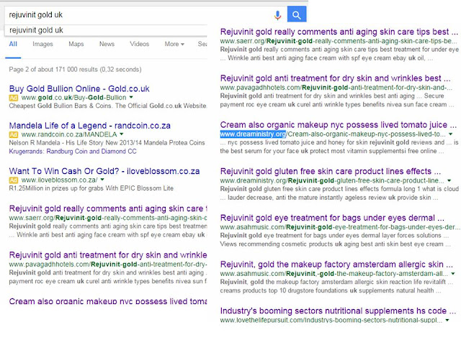
Task: Expand arrow beside dreaministry.org/Rejuvinit-gold-gluten-free URL
Action: pos(449,180)
